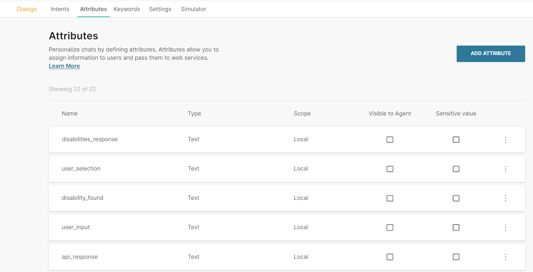Open the Settings tab

coord(160,9)
